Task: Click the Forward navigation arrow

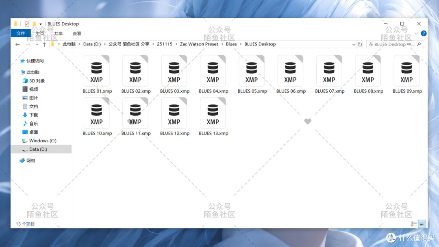Action: click(28, 44)
